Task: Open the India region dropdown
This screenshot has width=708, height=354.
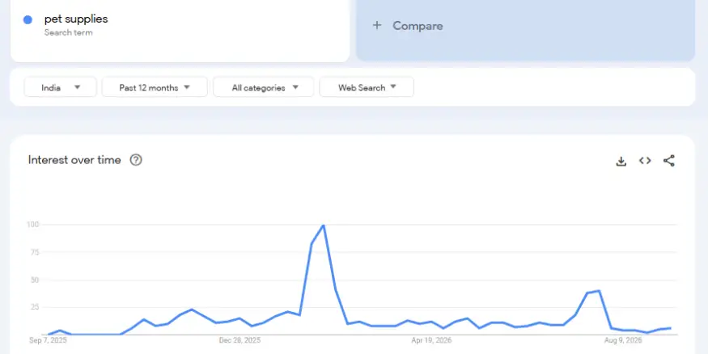Action: [x=60, y=87]
